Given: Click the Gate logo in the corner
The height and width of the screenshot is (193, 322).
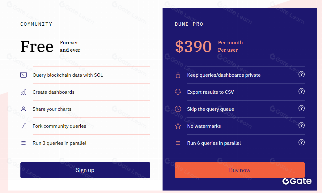Looking at the screenshot, I should point(297,181).
